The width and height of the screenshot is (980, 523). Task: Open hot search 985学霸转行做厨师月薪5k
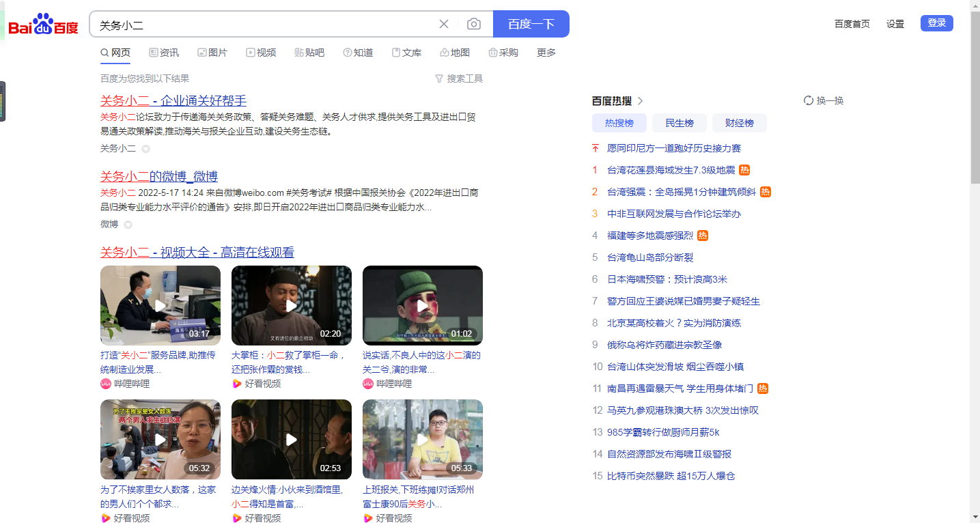pyautogui.click(x=663, y=432)
